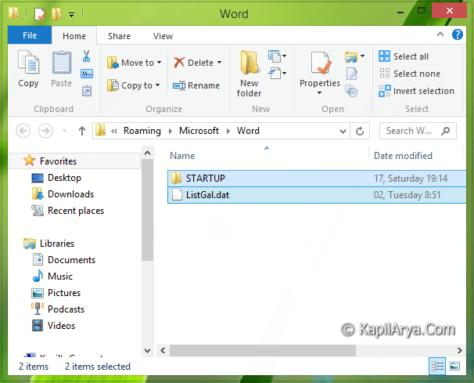474x383 pixels.
Task: Click the ListGal.dat file icon
Action: [177, 195]
